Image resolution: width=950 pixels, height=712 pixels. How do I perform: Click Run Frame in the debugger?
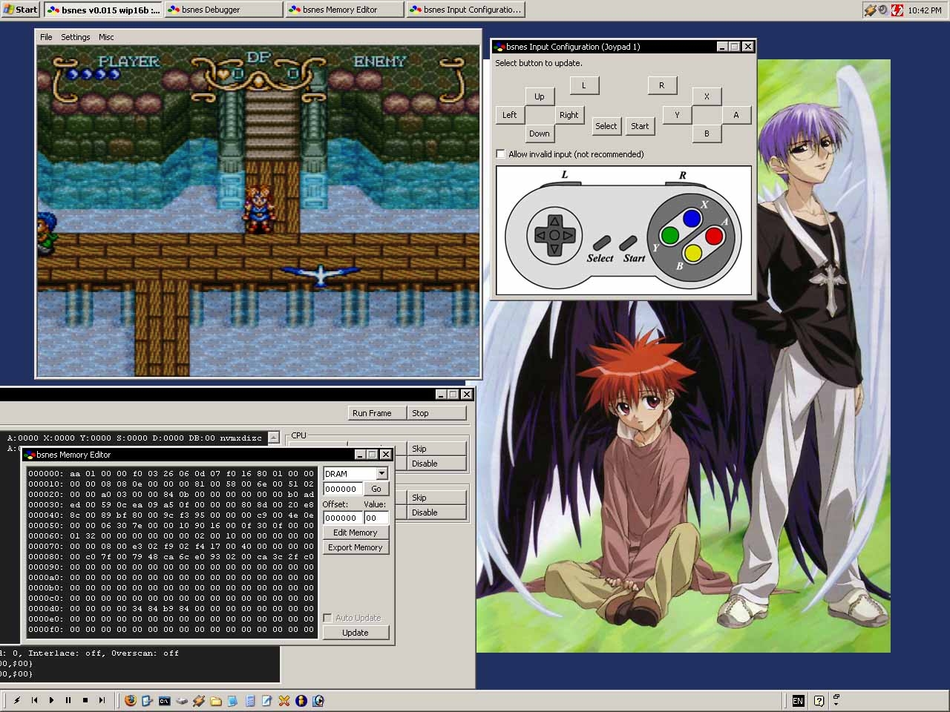(x=377, y=413)
